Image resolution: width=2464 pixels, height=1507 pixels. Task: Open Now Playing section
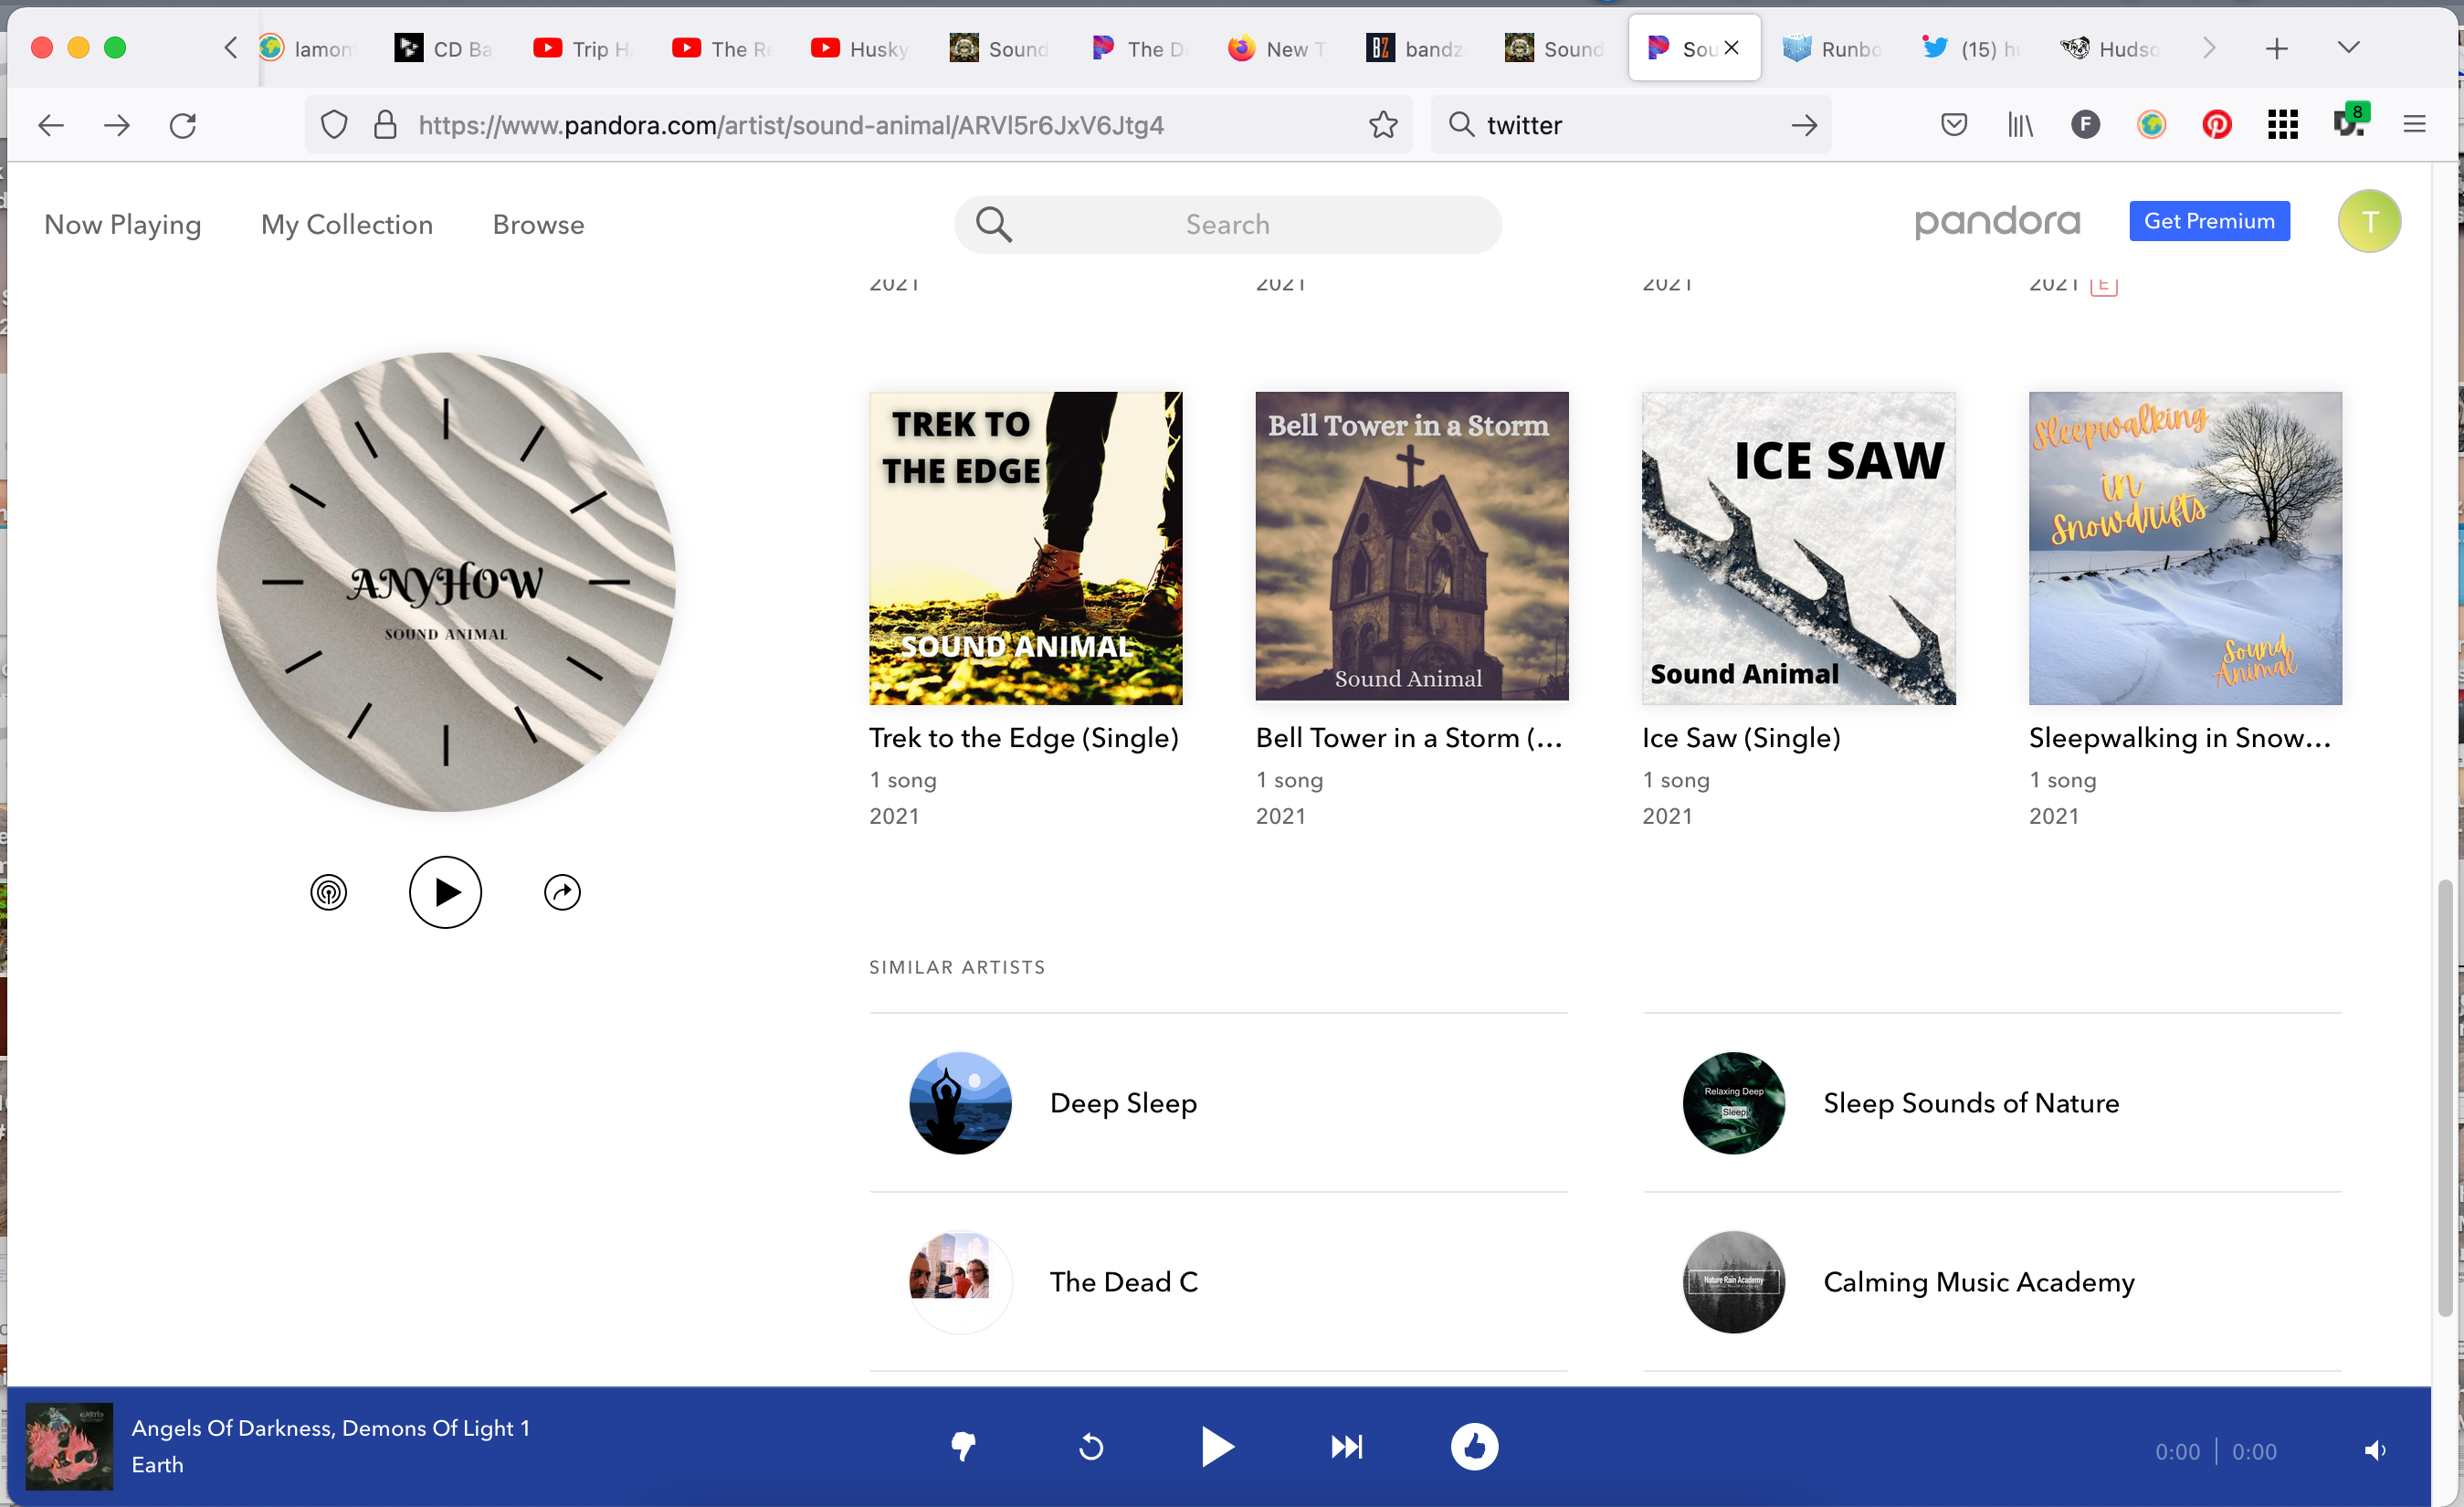pyautogui.click(x=123, y=224)
